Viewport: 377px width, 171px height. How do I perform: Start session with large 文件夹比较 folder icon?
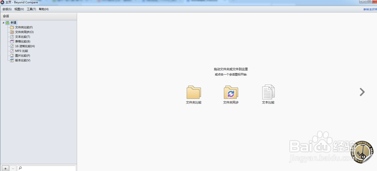point(193,92)
